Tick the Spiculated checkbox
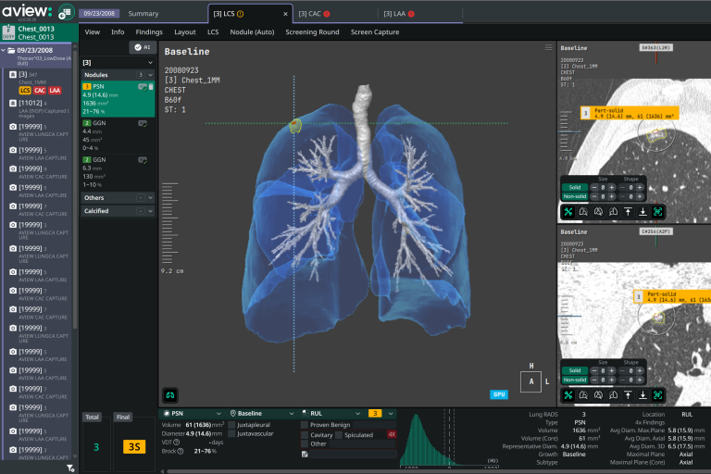 (x=338, y=434)
